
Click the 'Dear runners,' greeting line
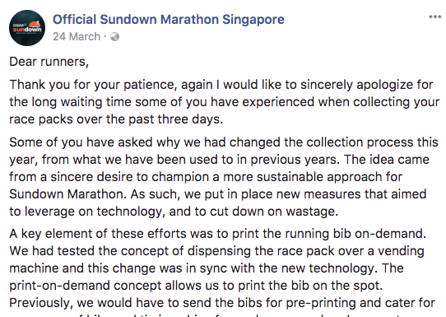tap(49, 62)
